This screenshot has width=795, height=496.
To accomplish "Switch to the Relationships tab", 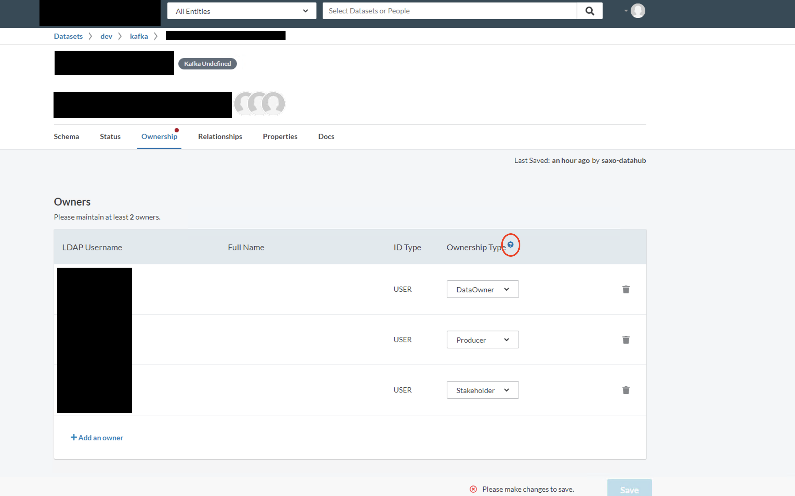I will click(x=220, y=136).
